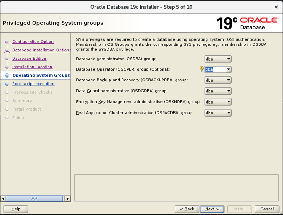Click the Operating System Groups step bullet
Image resolution: width=283 pixels, height=215 pixels.
(7, 75)
